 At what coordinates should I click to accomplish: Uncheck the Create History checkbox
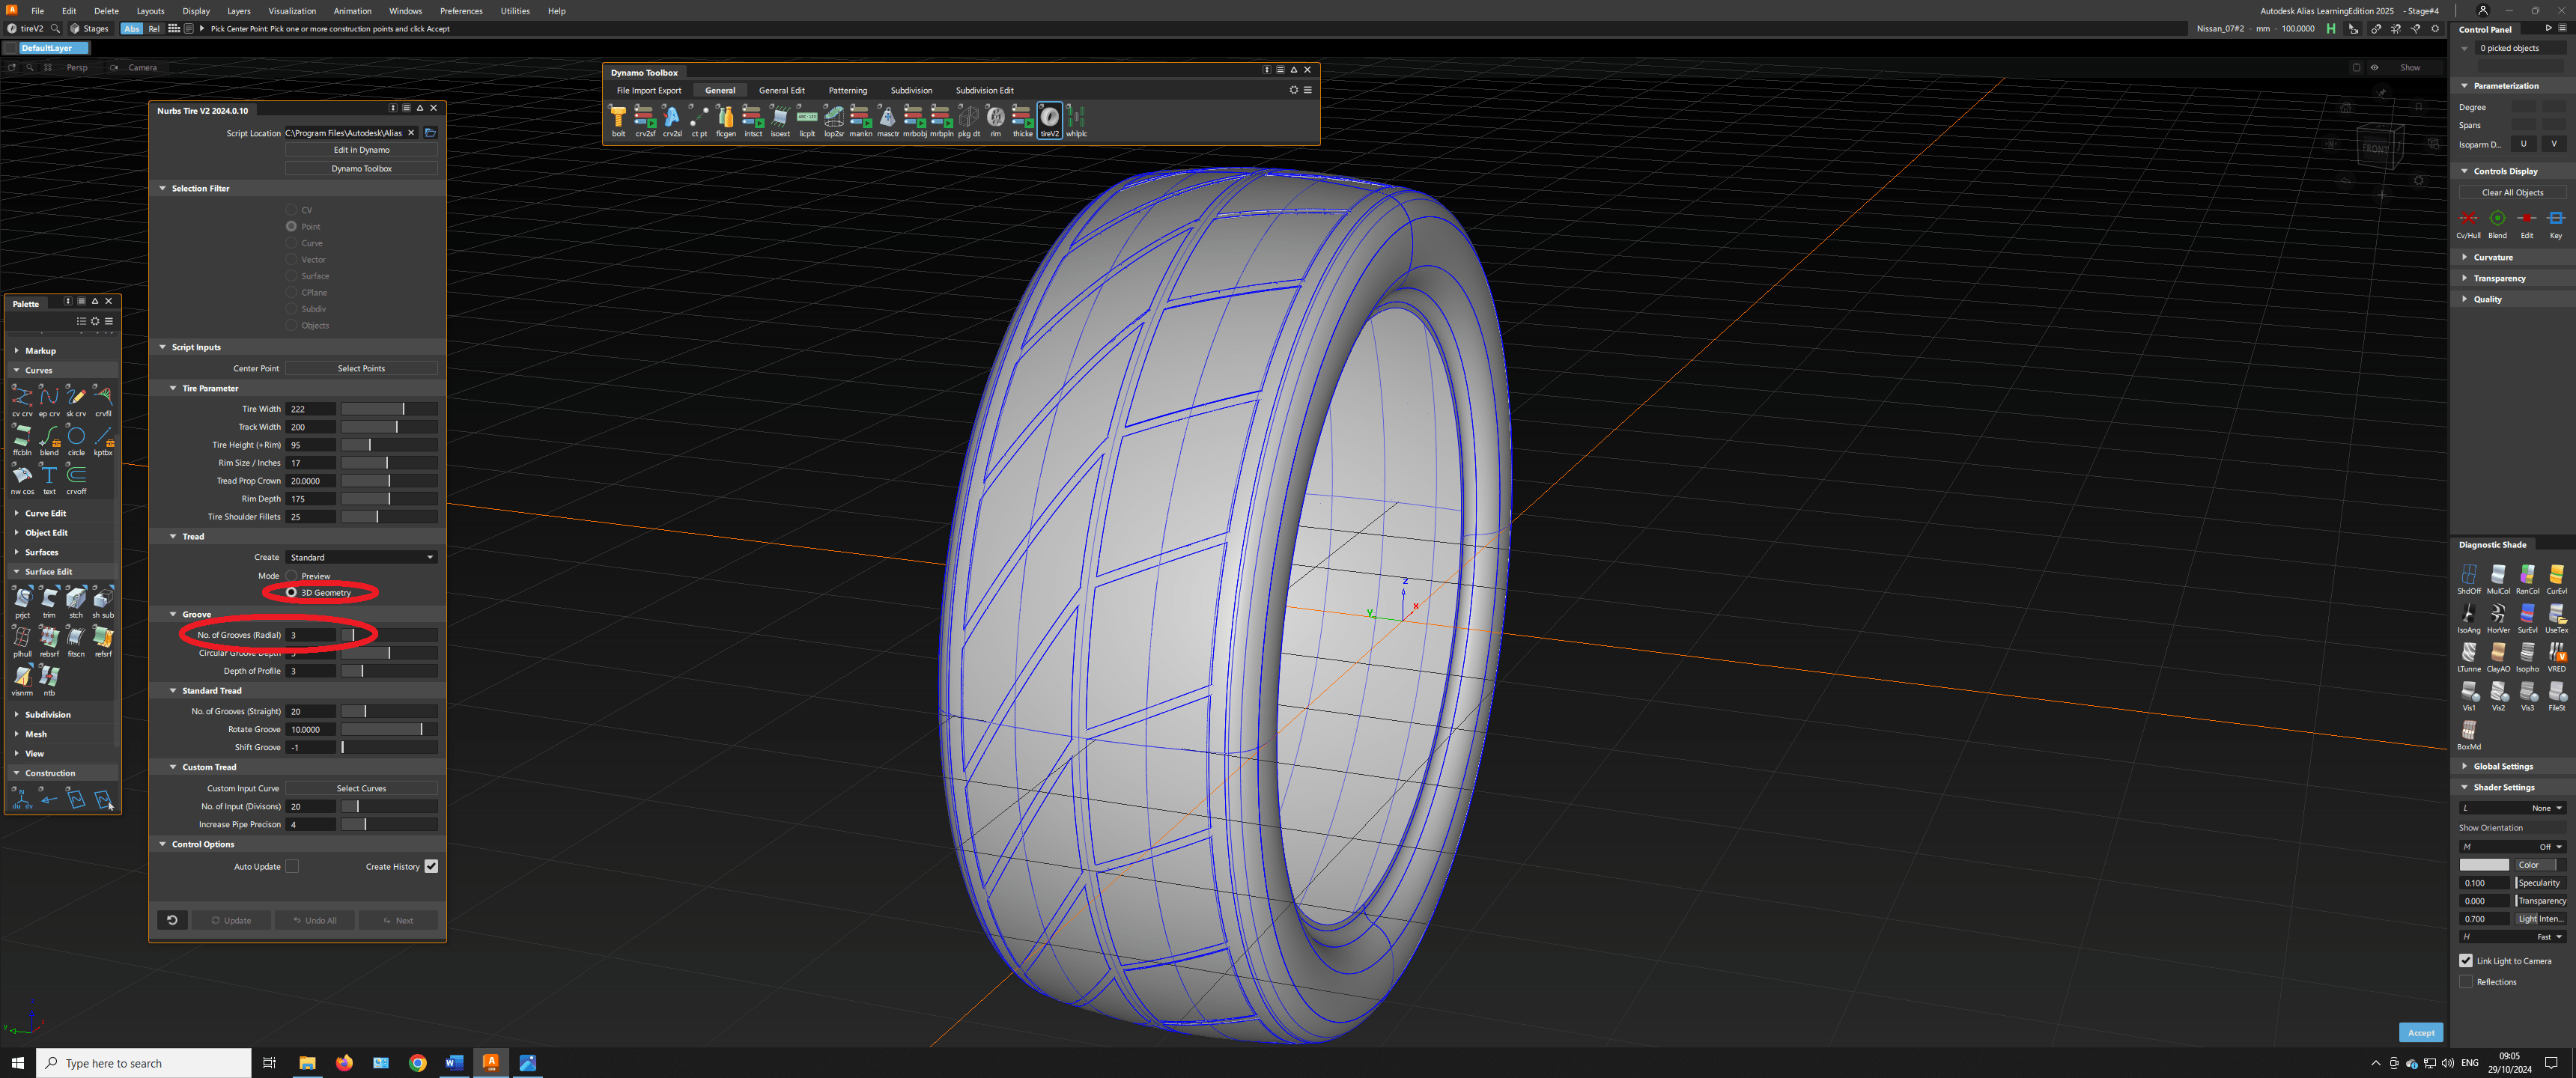(431, 866)
